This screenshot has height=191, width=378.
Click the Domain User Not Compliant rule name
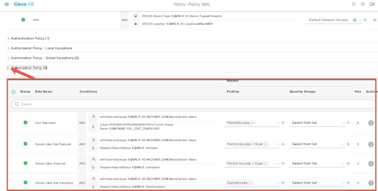tap(54, 183)
